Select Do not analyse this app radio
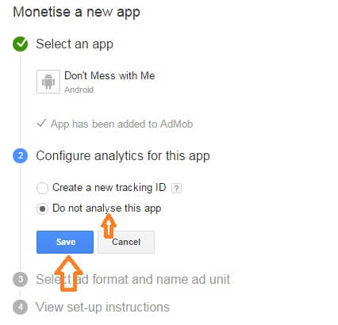 point(42,208)
